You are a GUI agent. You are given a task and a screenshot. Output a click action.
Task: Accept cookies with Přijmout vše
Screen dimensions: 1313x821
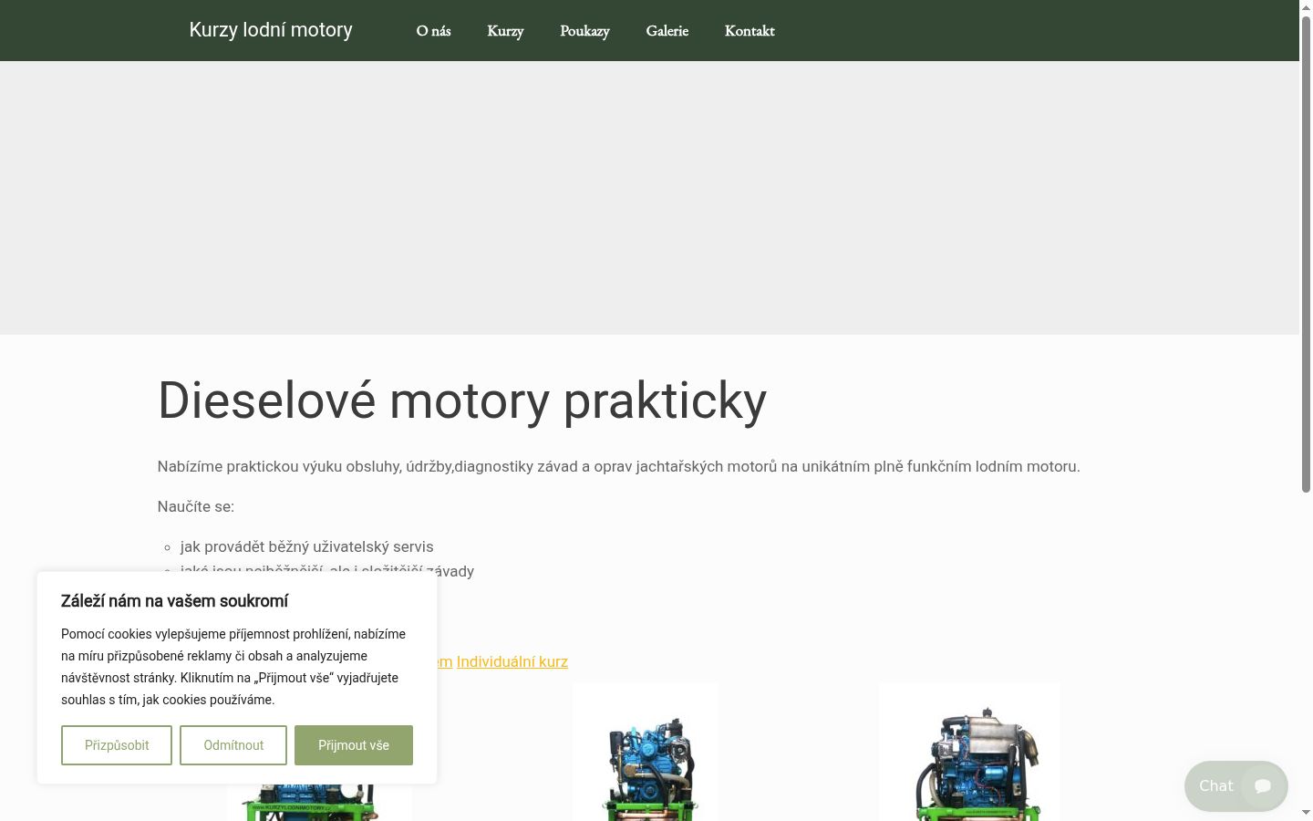(354, 745)
